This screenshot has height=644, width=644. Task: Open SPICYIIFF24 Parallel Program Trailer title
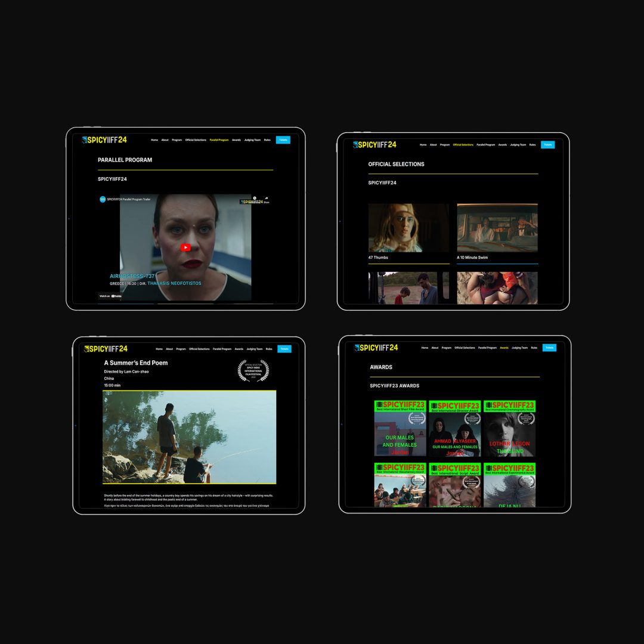click(129, 199)
